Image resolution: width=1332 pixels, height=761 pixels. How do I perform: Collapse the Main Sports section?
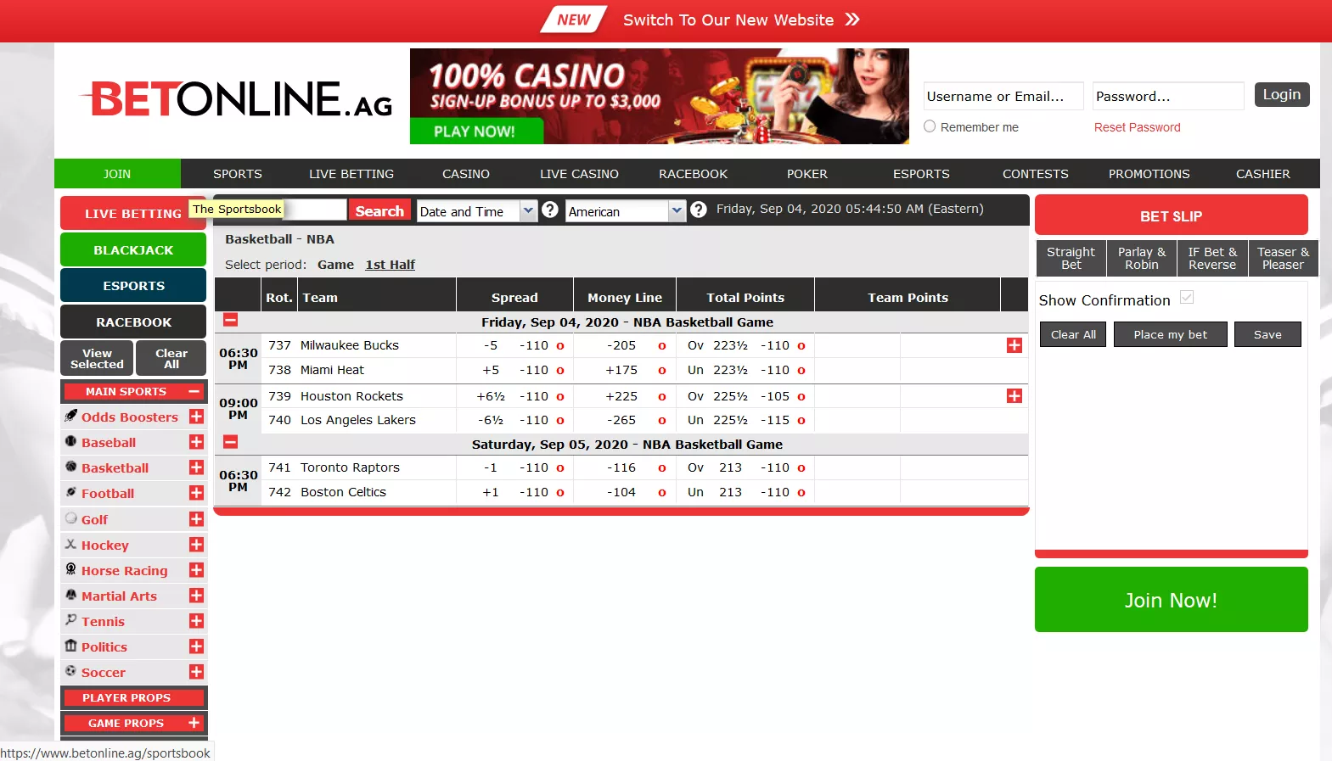pyautogui.click(x=194, y=391)
